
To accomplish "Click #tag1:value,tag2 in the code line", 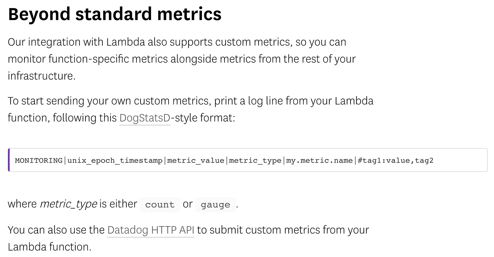I will coord(395,160).
